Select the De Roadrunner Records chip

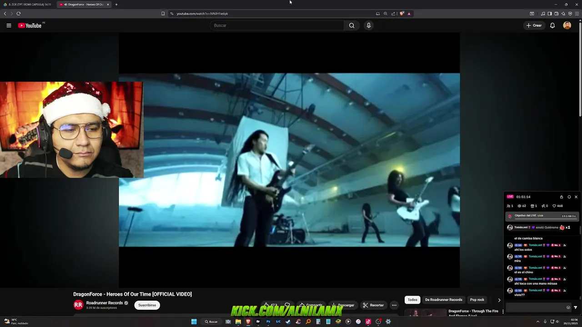coord(443,300)
